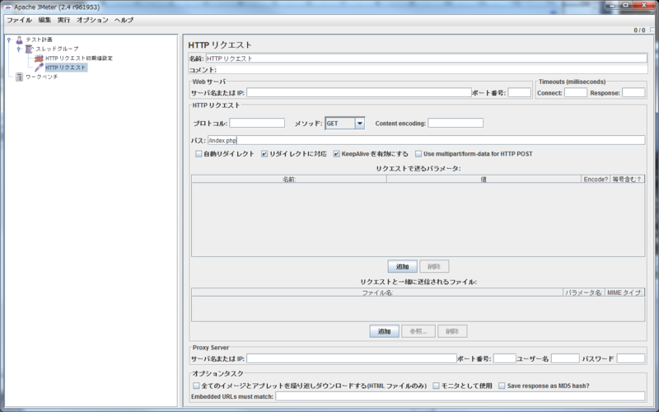Screen dimensions: 659x412
Task: Select テスト計画 in the tree
Action: [x=39, y=40]
